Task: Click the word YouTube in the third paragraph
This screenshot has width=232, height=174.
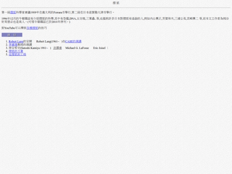Action: 9,28
